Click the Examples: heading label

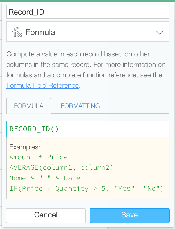(25, 147)
